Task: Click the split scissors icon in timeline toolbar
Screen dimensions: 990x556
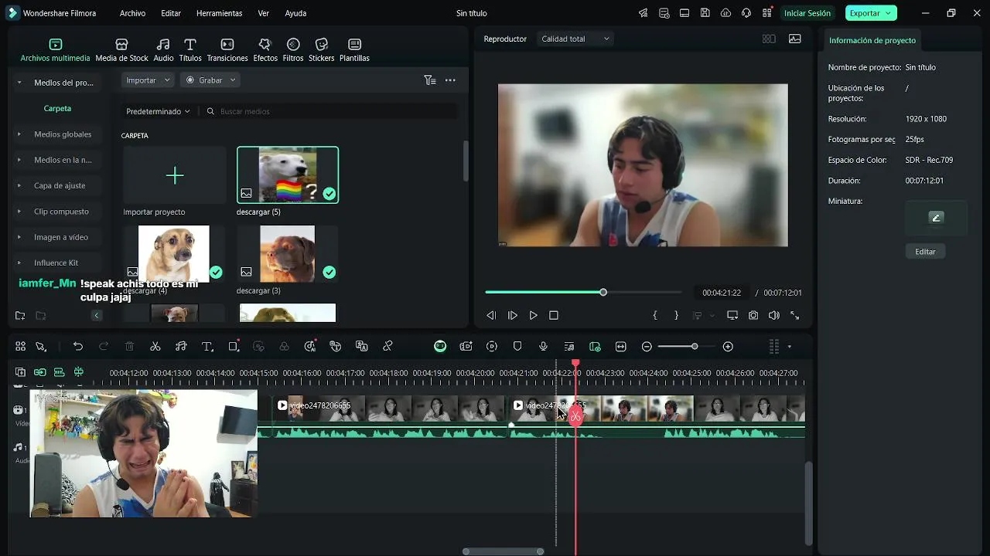Action: 155,347
